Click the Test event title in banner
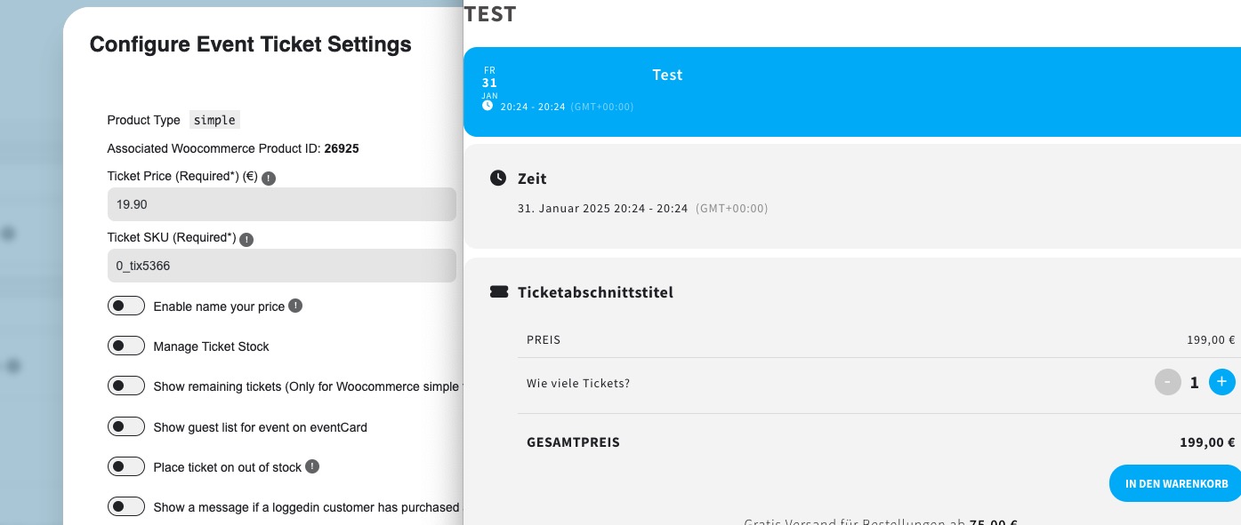 pos(667,75)
